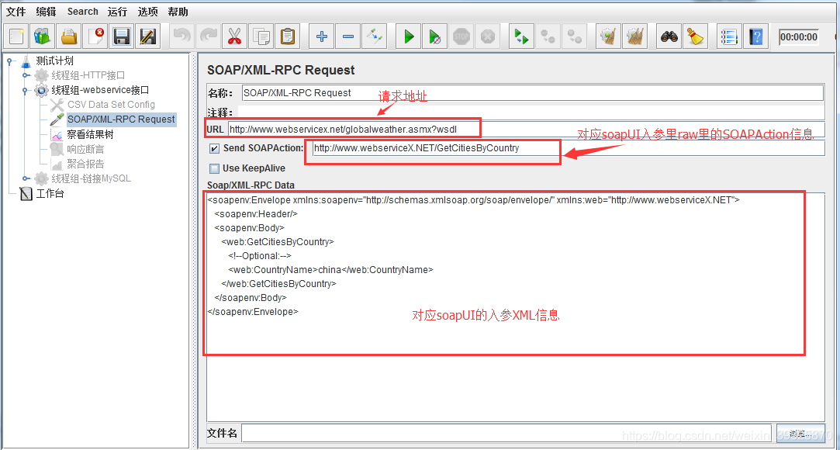
Task: Open Search with the binoculars icon
Action: tap(669, 36)
